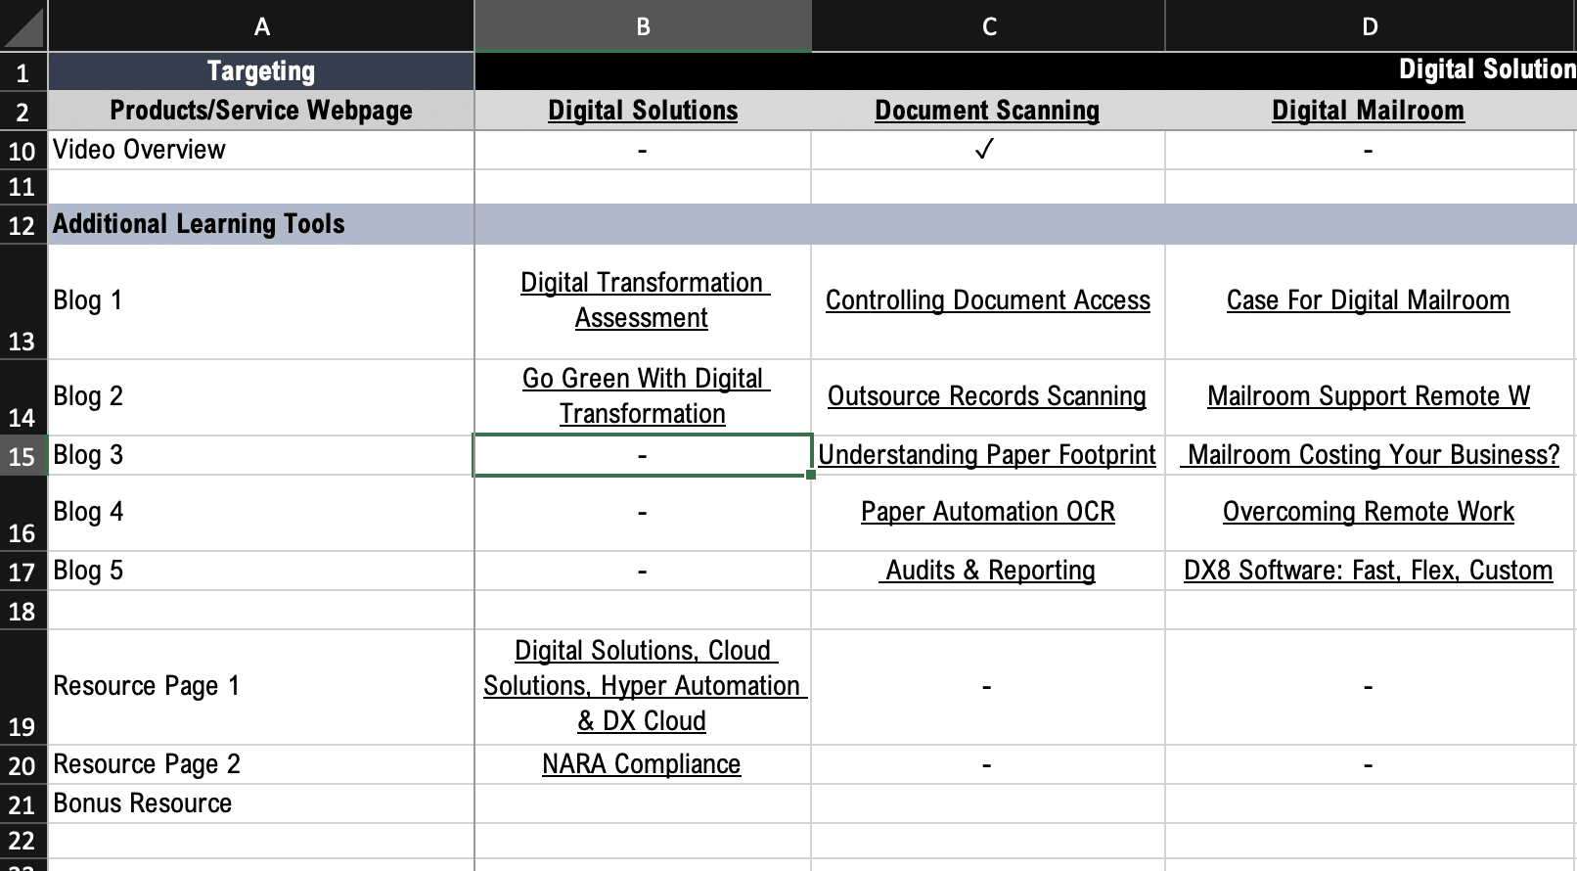Select column D header
The height and width of the screenshot is (871, 1577).
1370,26
